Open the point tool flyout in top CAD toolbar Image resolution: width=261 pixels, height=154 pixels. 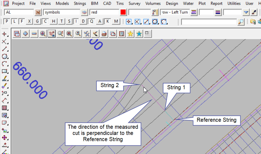(x=129, y=22)
